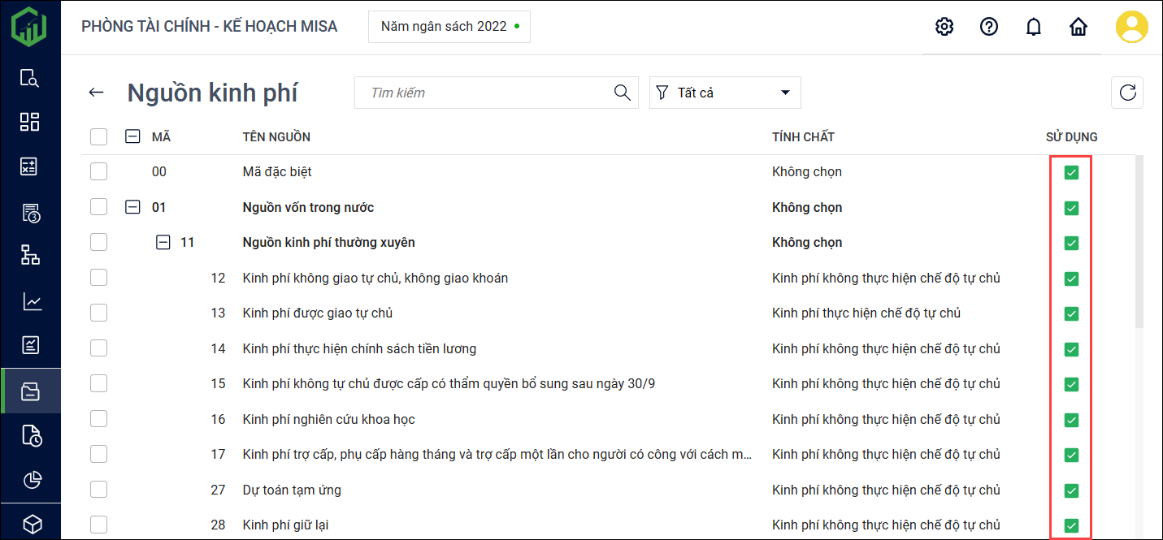Open the pie chart report sidebar icon
This screenshot has width=1163, height=540.
pos(31,480)
